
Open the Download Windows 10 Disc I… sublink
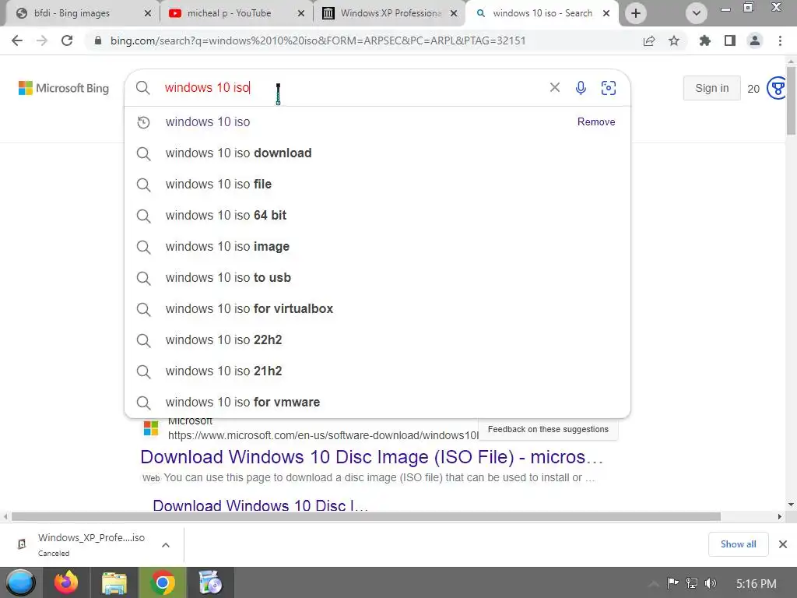260,505
